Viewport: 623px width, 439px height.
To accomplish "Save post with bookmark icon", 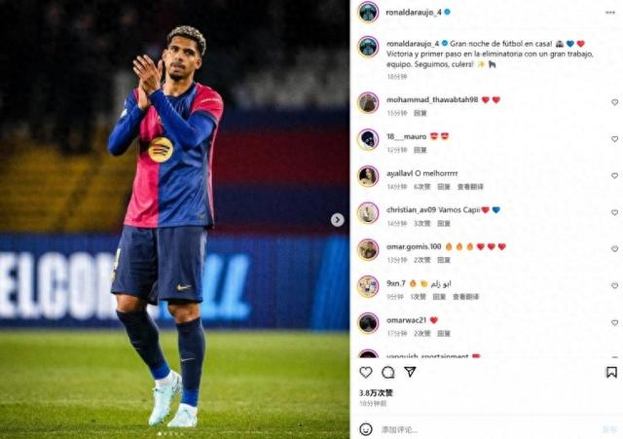I will pyautogui.click(x=611, y=372).
